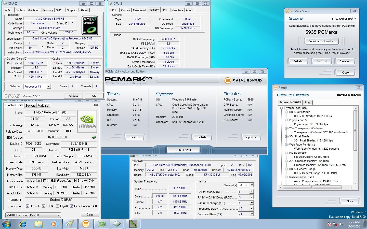Click Select... under Tests in PCMark05

coord(135,137)
